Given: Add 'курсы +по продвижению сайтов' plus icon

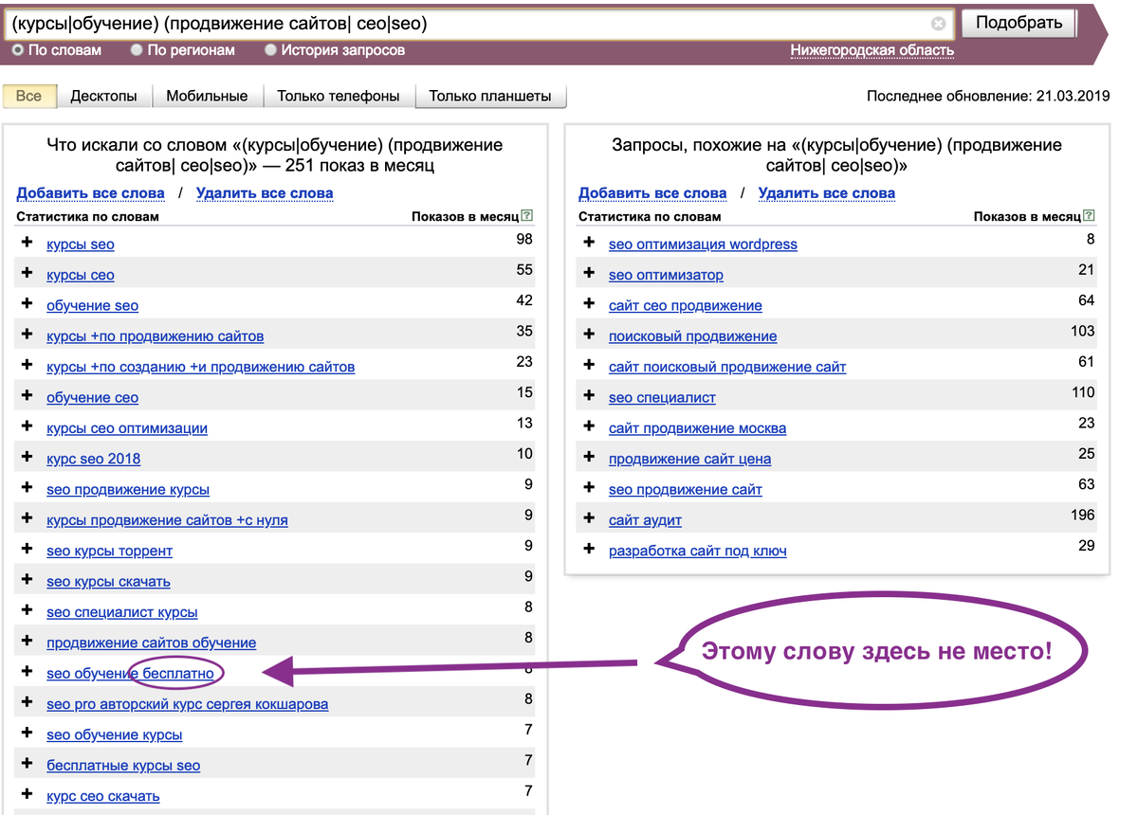Looking at the screenshot, I should tap(28, 335).
